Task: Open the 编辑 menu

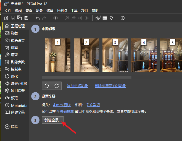Action: click(18, 11)
